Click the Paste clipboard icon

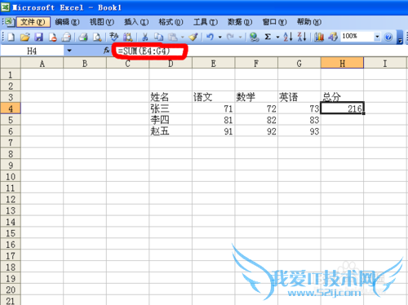[x=172, y=37]
